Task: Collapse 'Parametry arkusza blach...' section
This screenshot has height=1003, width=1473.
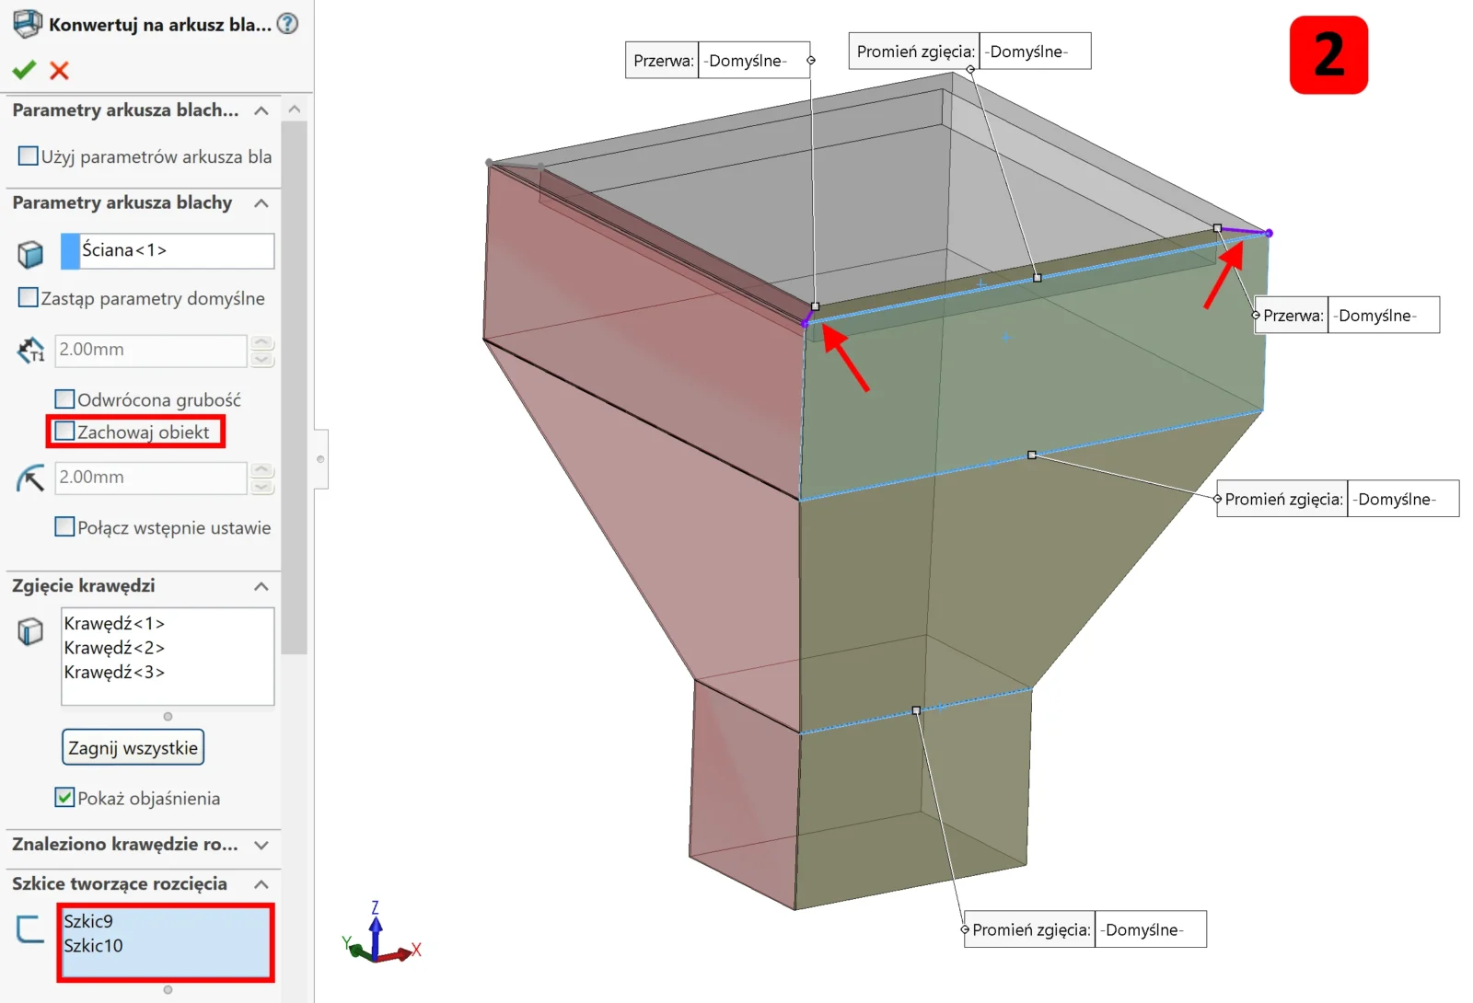Action: pos(261,110)
